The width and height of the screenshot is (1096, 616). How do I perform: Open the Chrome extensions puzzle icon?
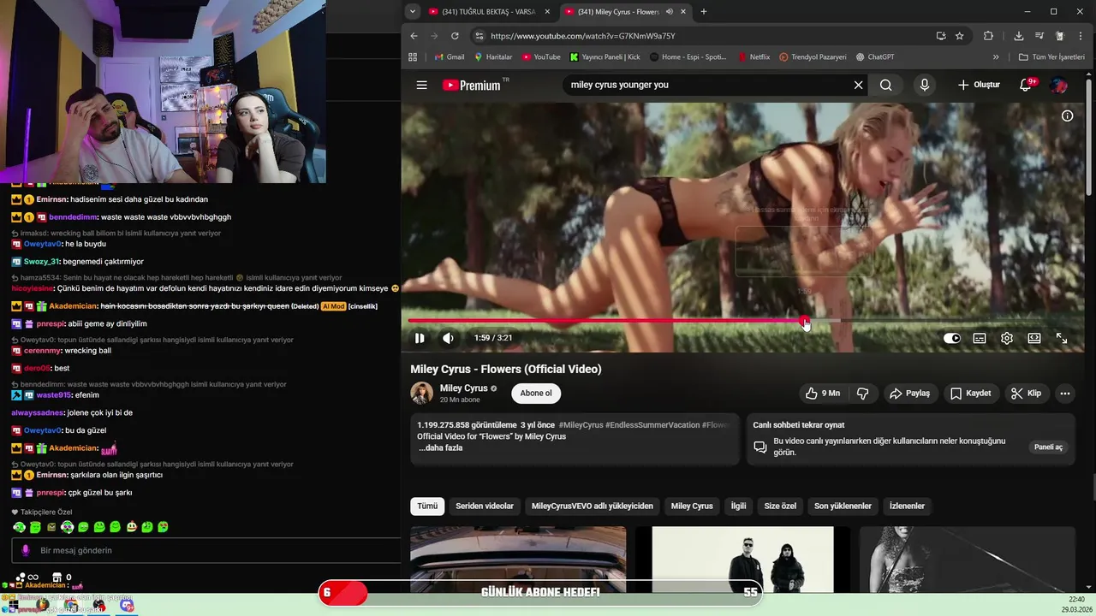tap(988, 36)
